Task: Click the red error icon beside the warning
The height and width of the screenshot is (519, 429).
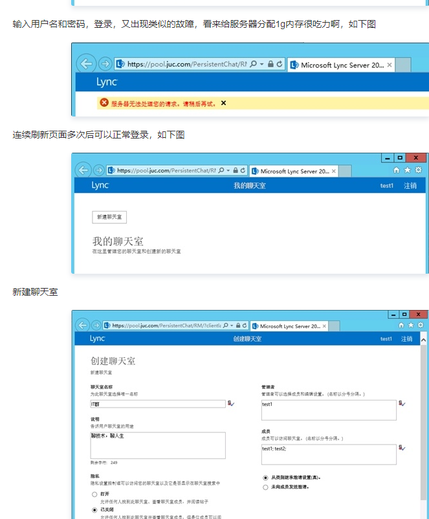Action: (x=104, y=103)
